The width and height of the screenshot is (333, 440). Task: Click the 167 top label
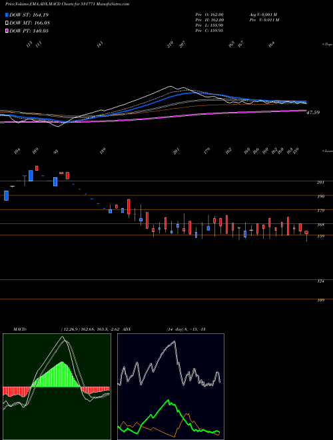pyautogui.click(x=241, y=45)
